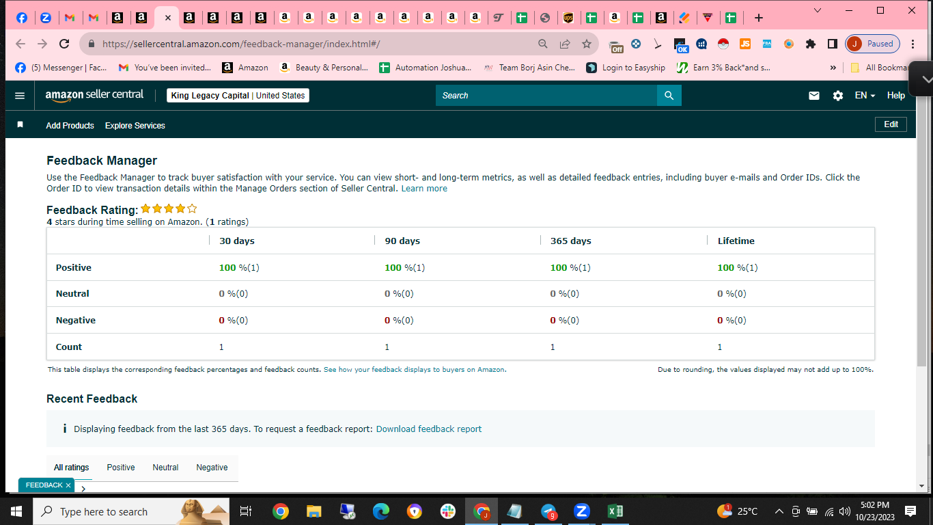Open the tab search chevron

[818, 10]
